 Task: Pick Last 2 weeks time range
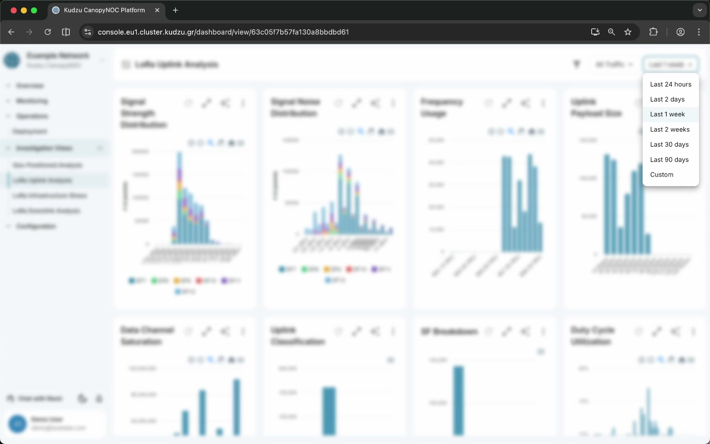[x=671, y=129]
